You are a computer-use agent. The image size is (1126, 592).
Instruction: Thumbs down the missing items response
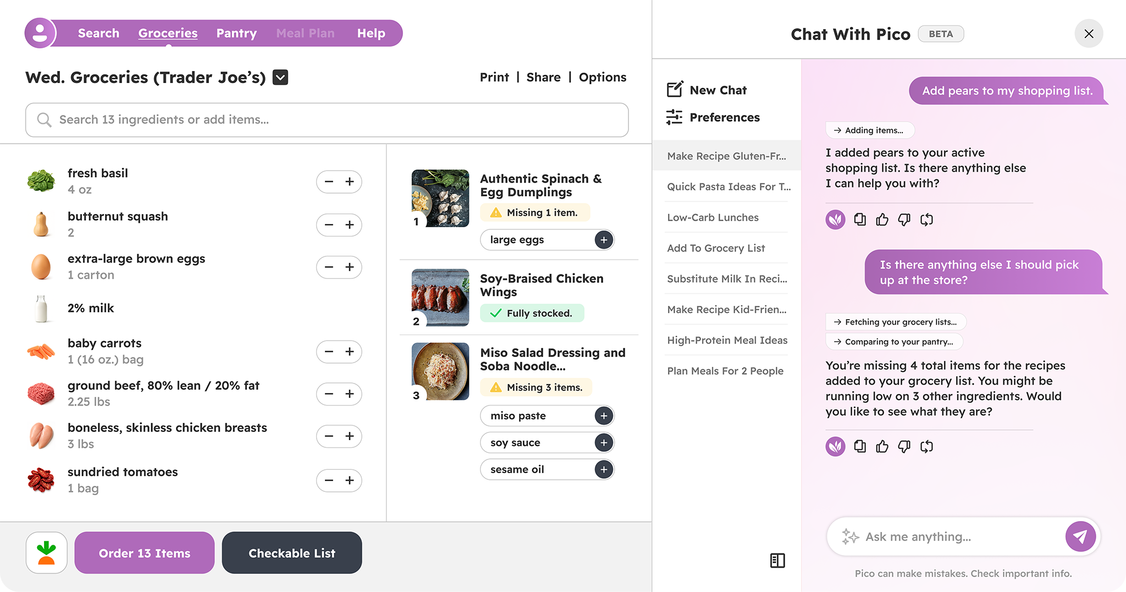904,446
